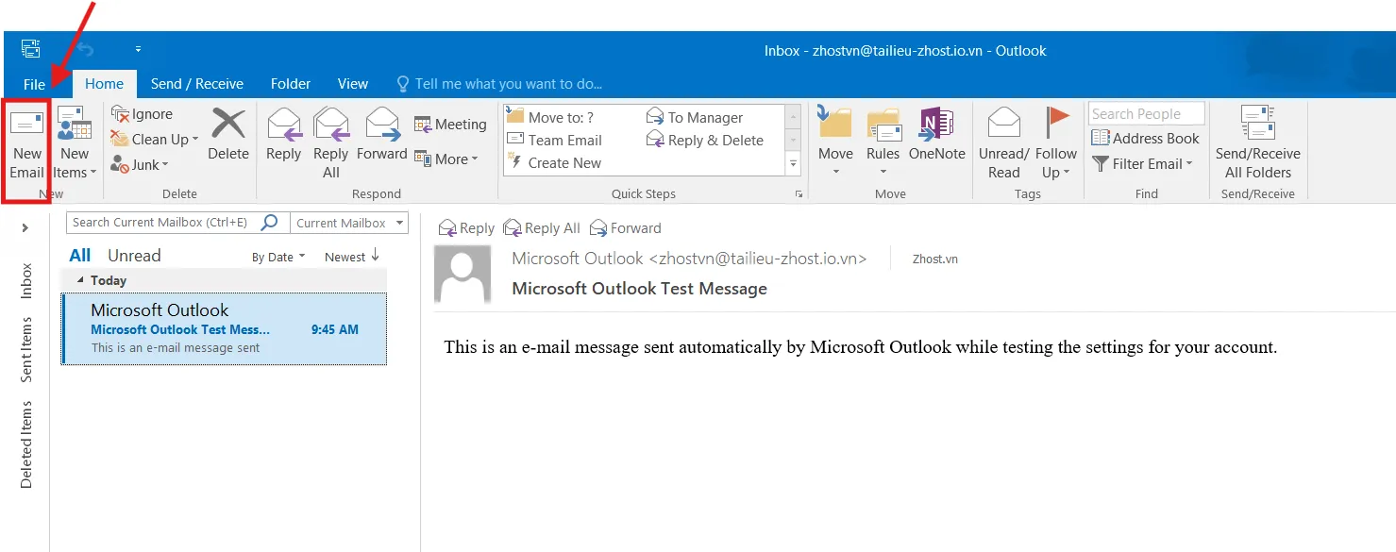Open the File menu
This screenshot has width=1396, height=552.
pos(34,83)
